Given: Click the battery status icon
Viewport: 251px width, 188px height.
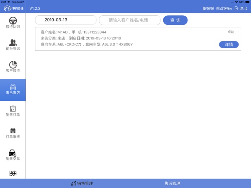Looking at the screenshot, I should pyautogui.click(x=247, y=2).
